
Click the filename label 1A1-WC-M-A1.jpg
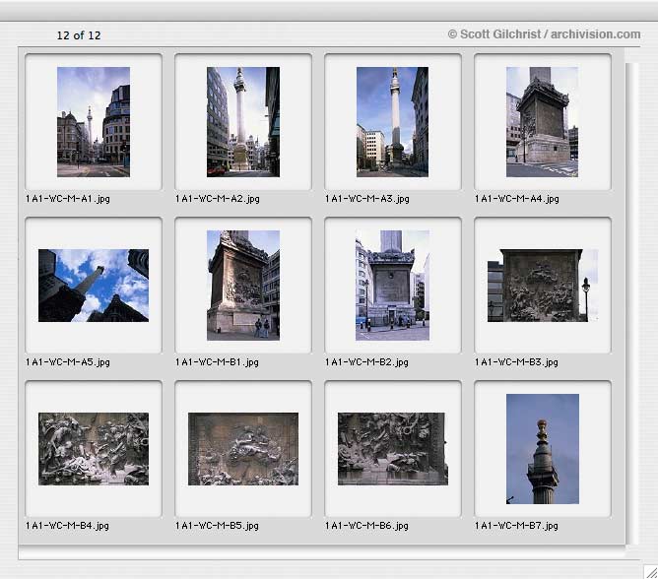pos(68,199)
